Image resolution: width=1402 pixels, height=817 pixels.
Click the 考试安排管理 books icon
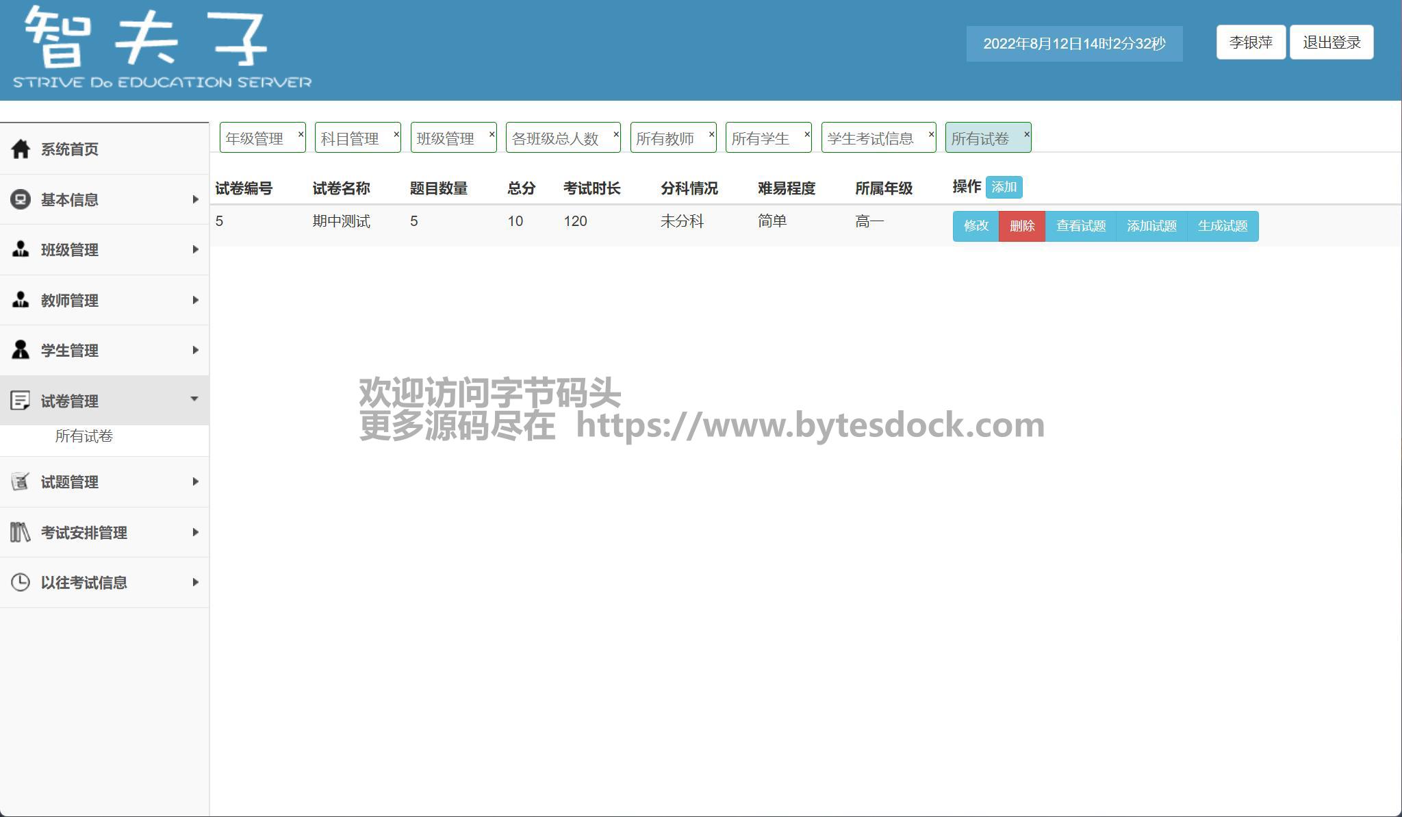click(21, 532)
